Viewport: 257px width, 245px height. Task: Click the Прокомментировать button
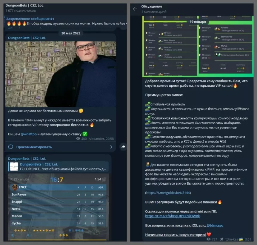point(61,147)
